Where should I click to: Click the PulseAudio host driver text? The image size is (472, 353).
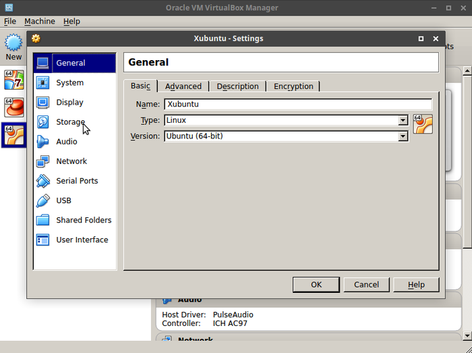233,315
